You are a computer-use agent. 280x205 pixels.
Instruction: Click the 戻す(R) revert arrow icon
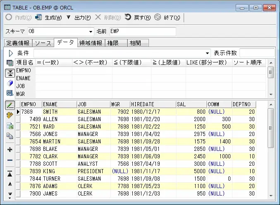128,17
